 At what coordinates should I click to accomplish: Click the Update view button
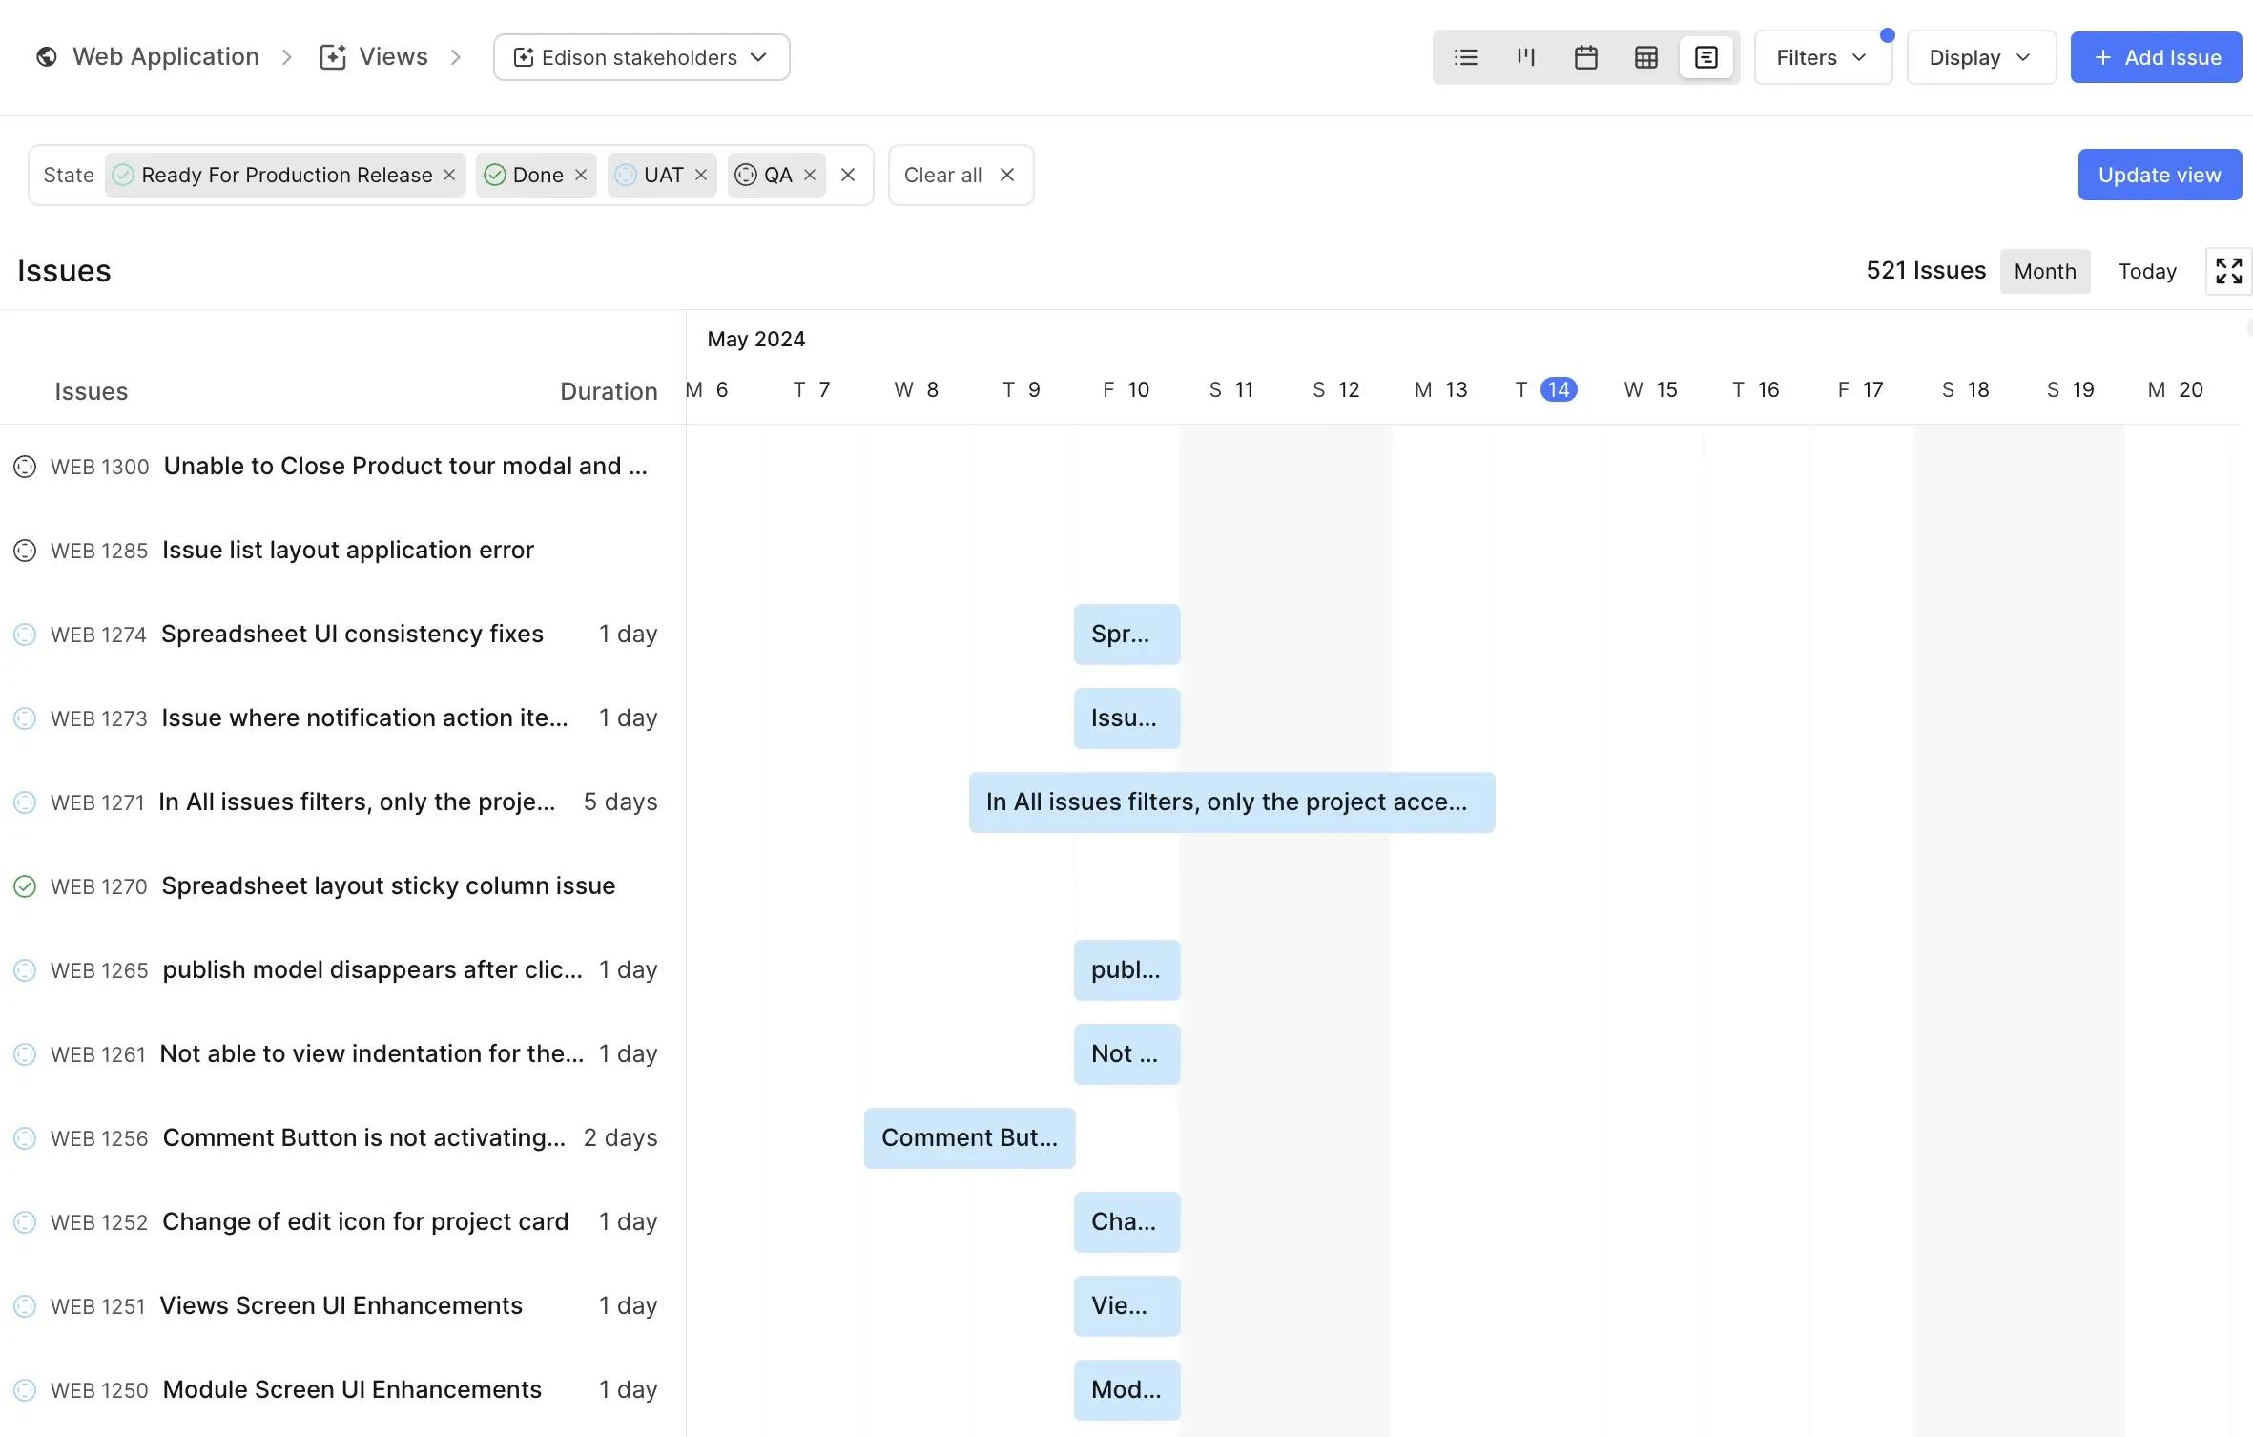[x=2160, y=175]
